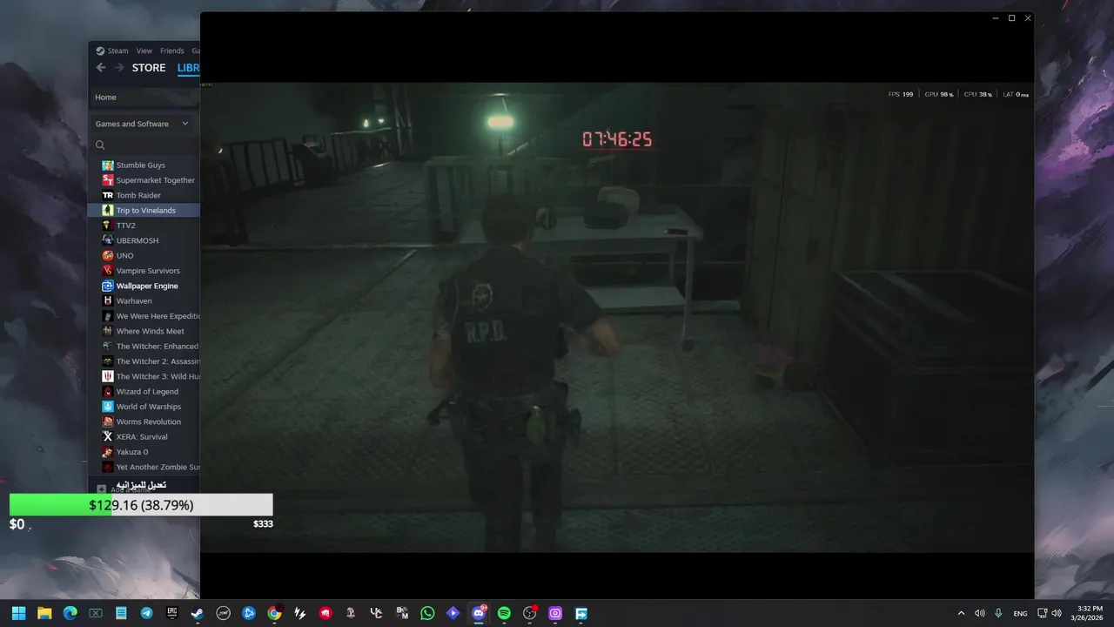Show hidden system tray icons

[x=961, y=613]
